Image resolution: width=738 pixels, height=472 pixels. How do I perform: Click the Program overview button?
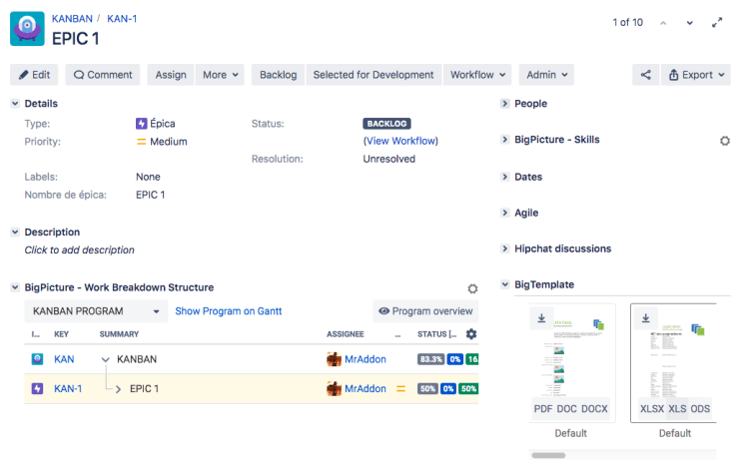tap(424, 311)
